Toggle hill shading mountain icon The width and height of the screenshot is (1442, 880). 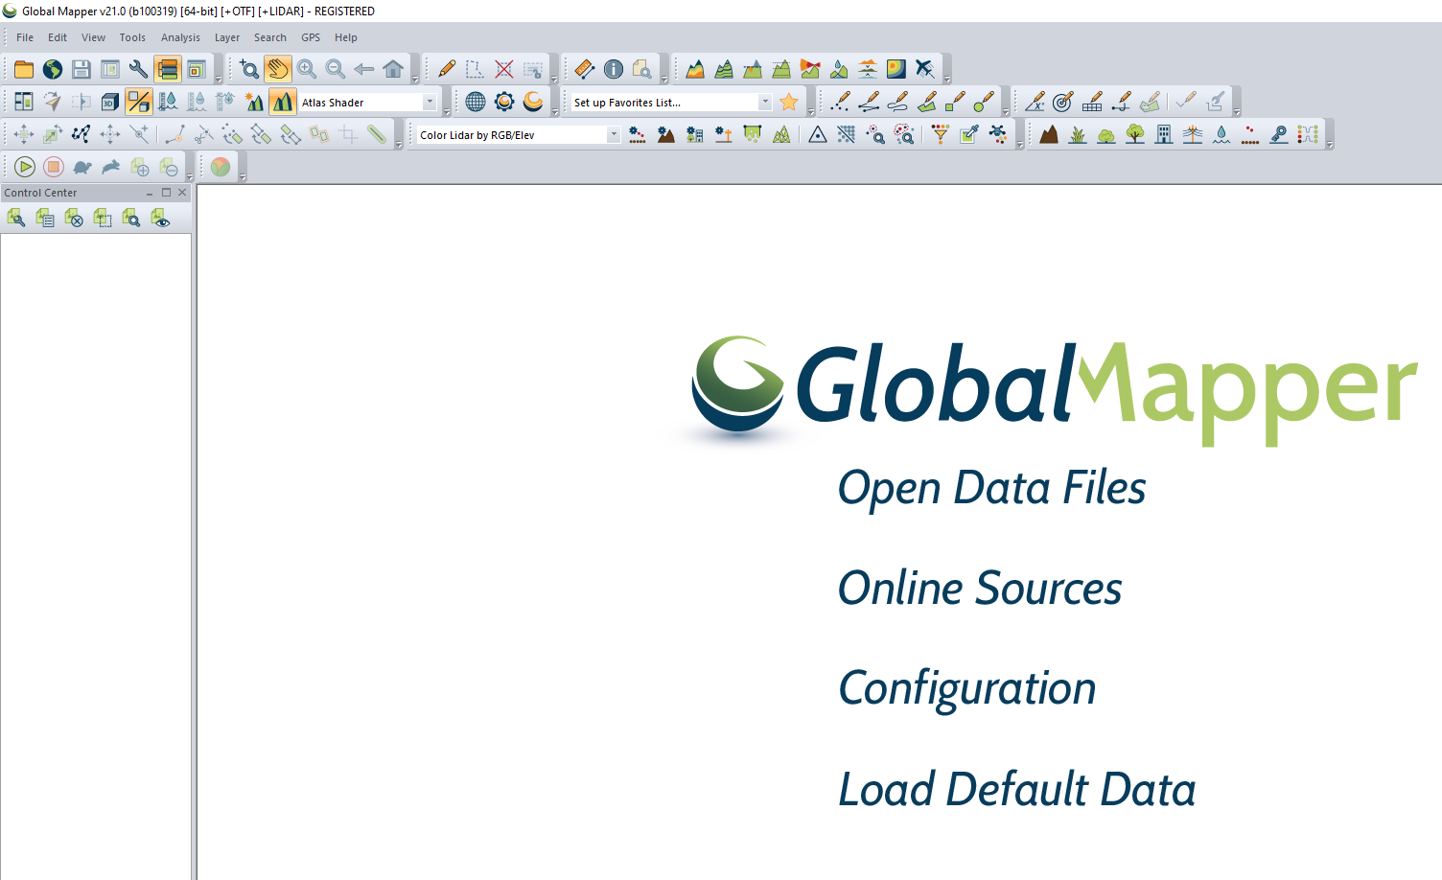click(283, 102)
